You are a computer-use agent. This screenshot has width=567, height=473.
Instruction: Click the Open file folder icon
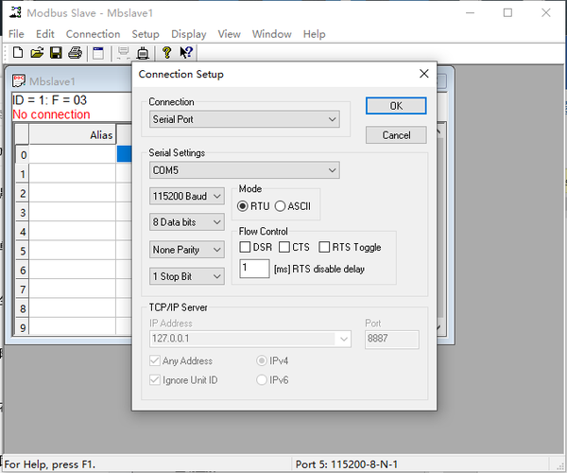pos(37,53)
